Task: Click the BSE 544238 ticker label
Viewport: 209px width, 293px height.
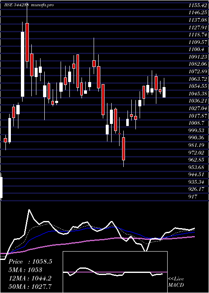Action: pos(16,5)
